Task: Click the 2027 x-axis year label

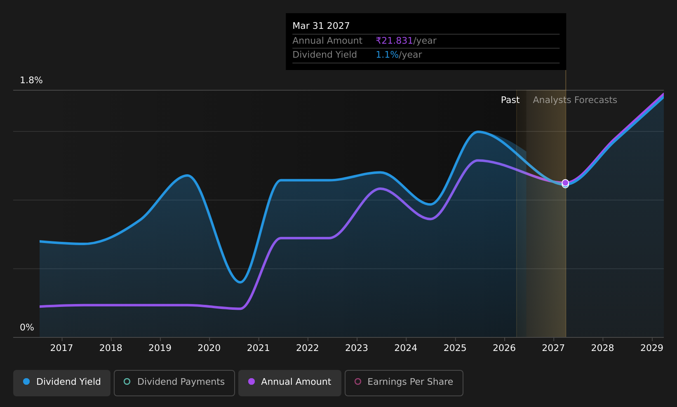Action: click(x=553, y=348)
